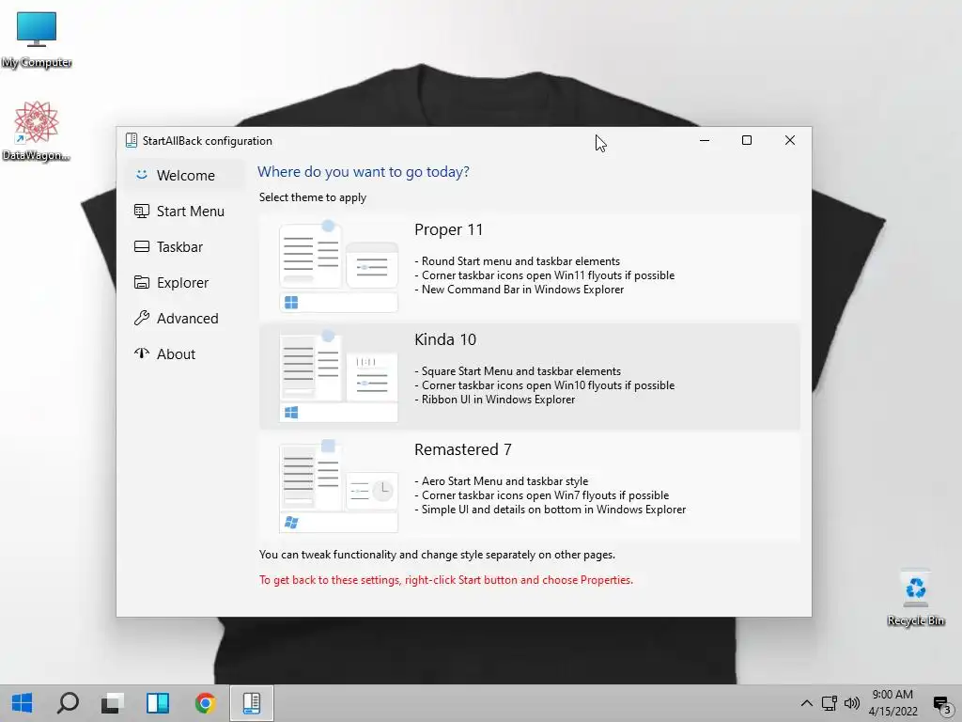
Task: Open the notification center icon
Action: pyautogui.click(x=942, y=703)
